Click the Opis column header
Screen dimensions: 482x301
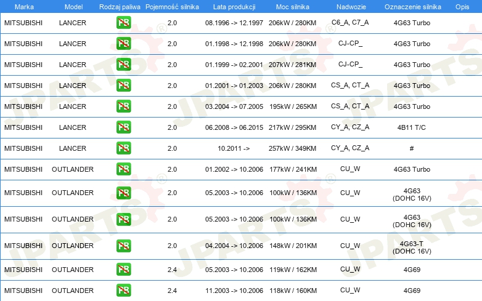click(462, 7)
